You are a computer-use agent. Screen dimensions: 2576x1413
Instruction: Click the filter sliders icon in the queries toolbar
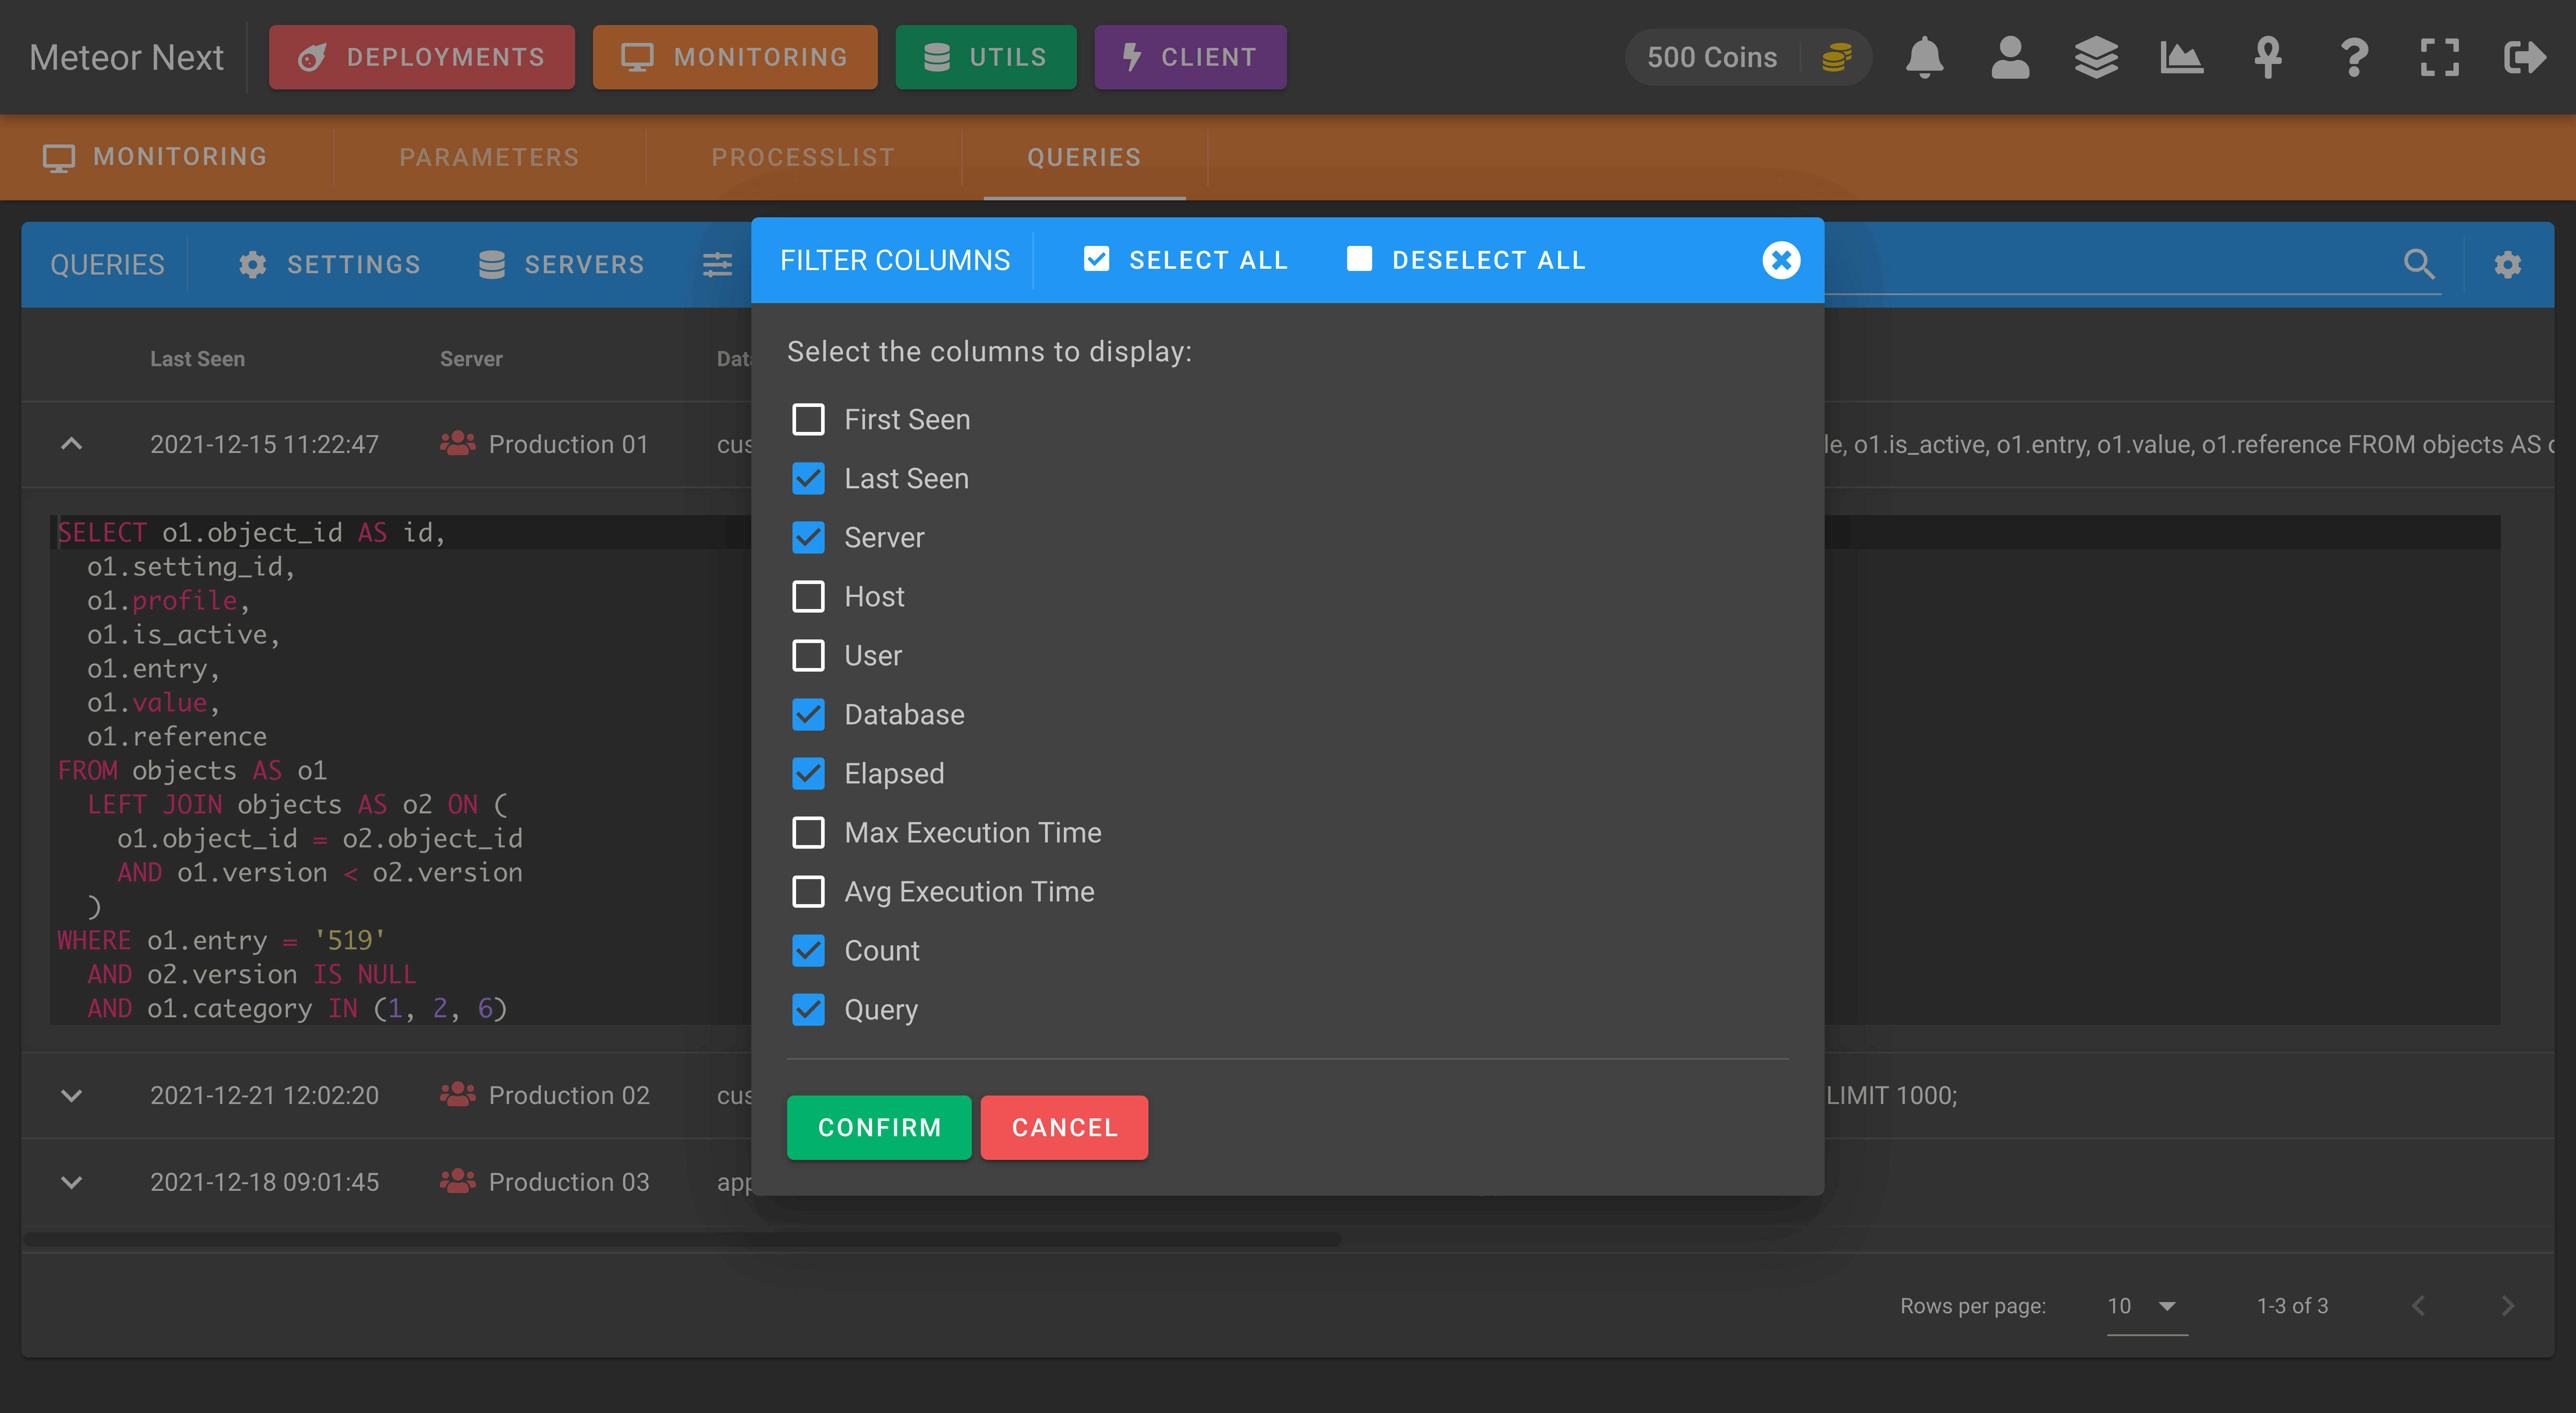tap(717, 265)
